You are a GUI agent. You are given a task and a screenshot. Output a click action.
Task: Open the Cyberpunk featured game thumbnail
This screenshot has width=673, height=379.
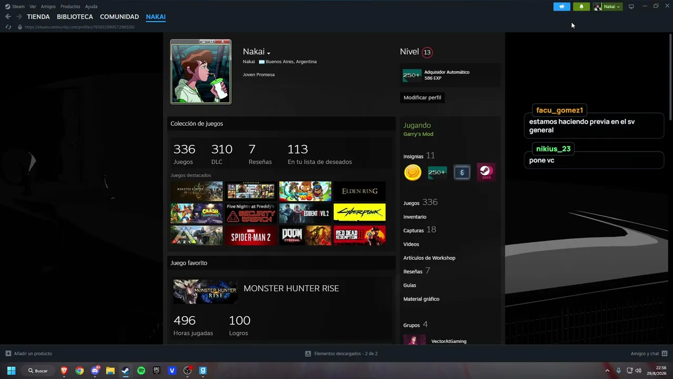point(360,213)
